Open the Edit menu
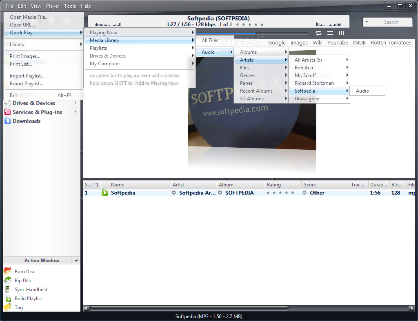 tap(22, 6)
